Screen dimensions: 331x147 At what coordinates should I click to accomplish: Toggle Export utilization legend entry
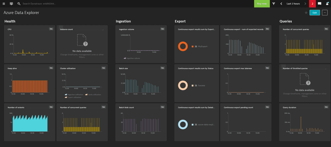click(x=74, y=97)
